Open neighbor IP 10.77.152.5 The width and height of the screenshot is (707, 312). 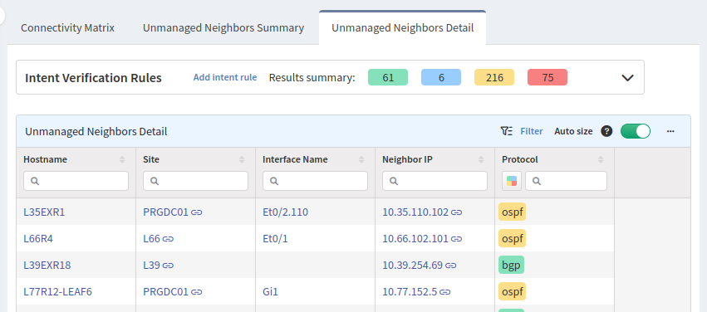(410, 291)
